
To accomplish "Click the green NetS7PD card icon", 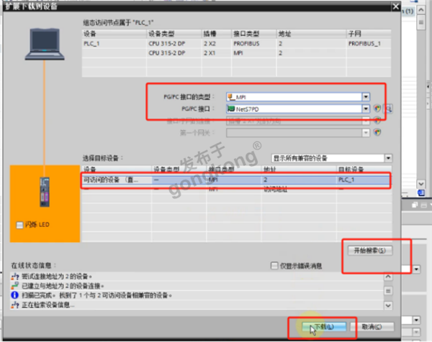I will [231, 109].
